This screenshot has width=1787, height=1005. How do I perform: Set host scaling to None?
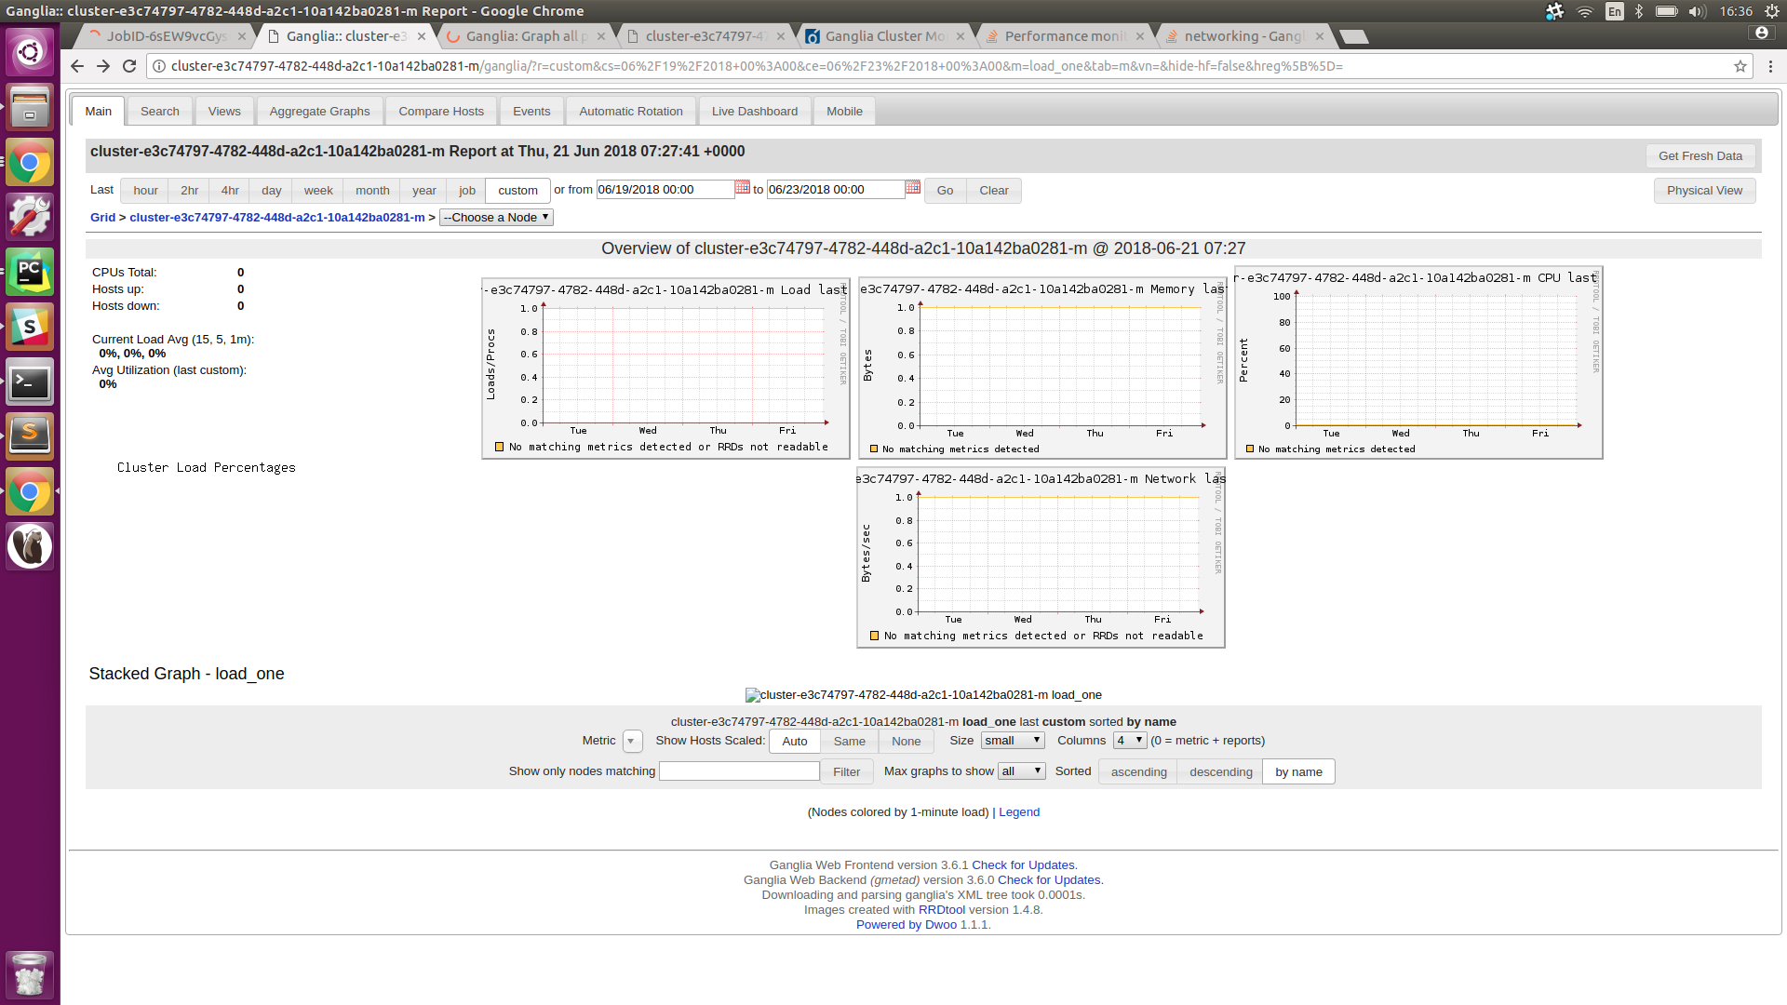pyautogui.click(x=906, y=741)
